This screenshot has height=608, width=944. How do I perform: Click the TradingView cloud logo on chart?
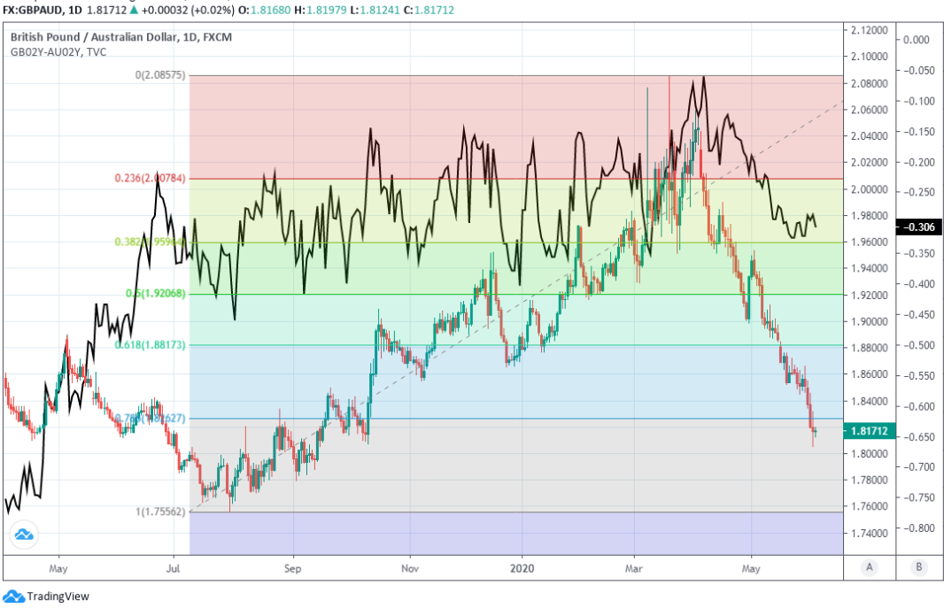point(24,535)
